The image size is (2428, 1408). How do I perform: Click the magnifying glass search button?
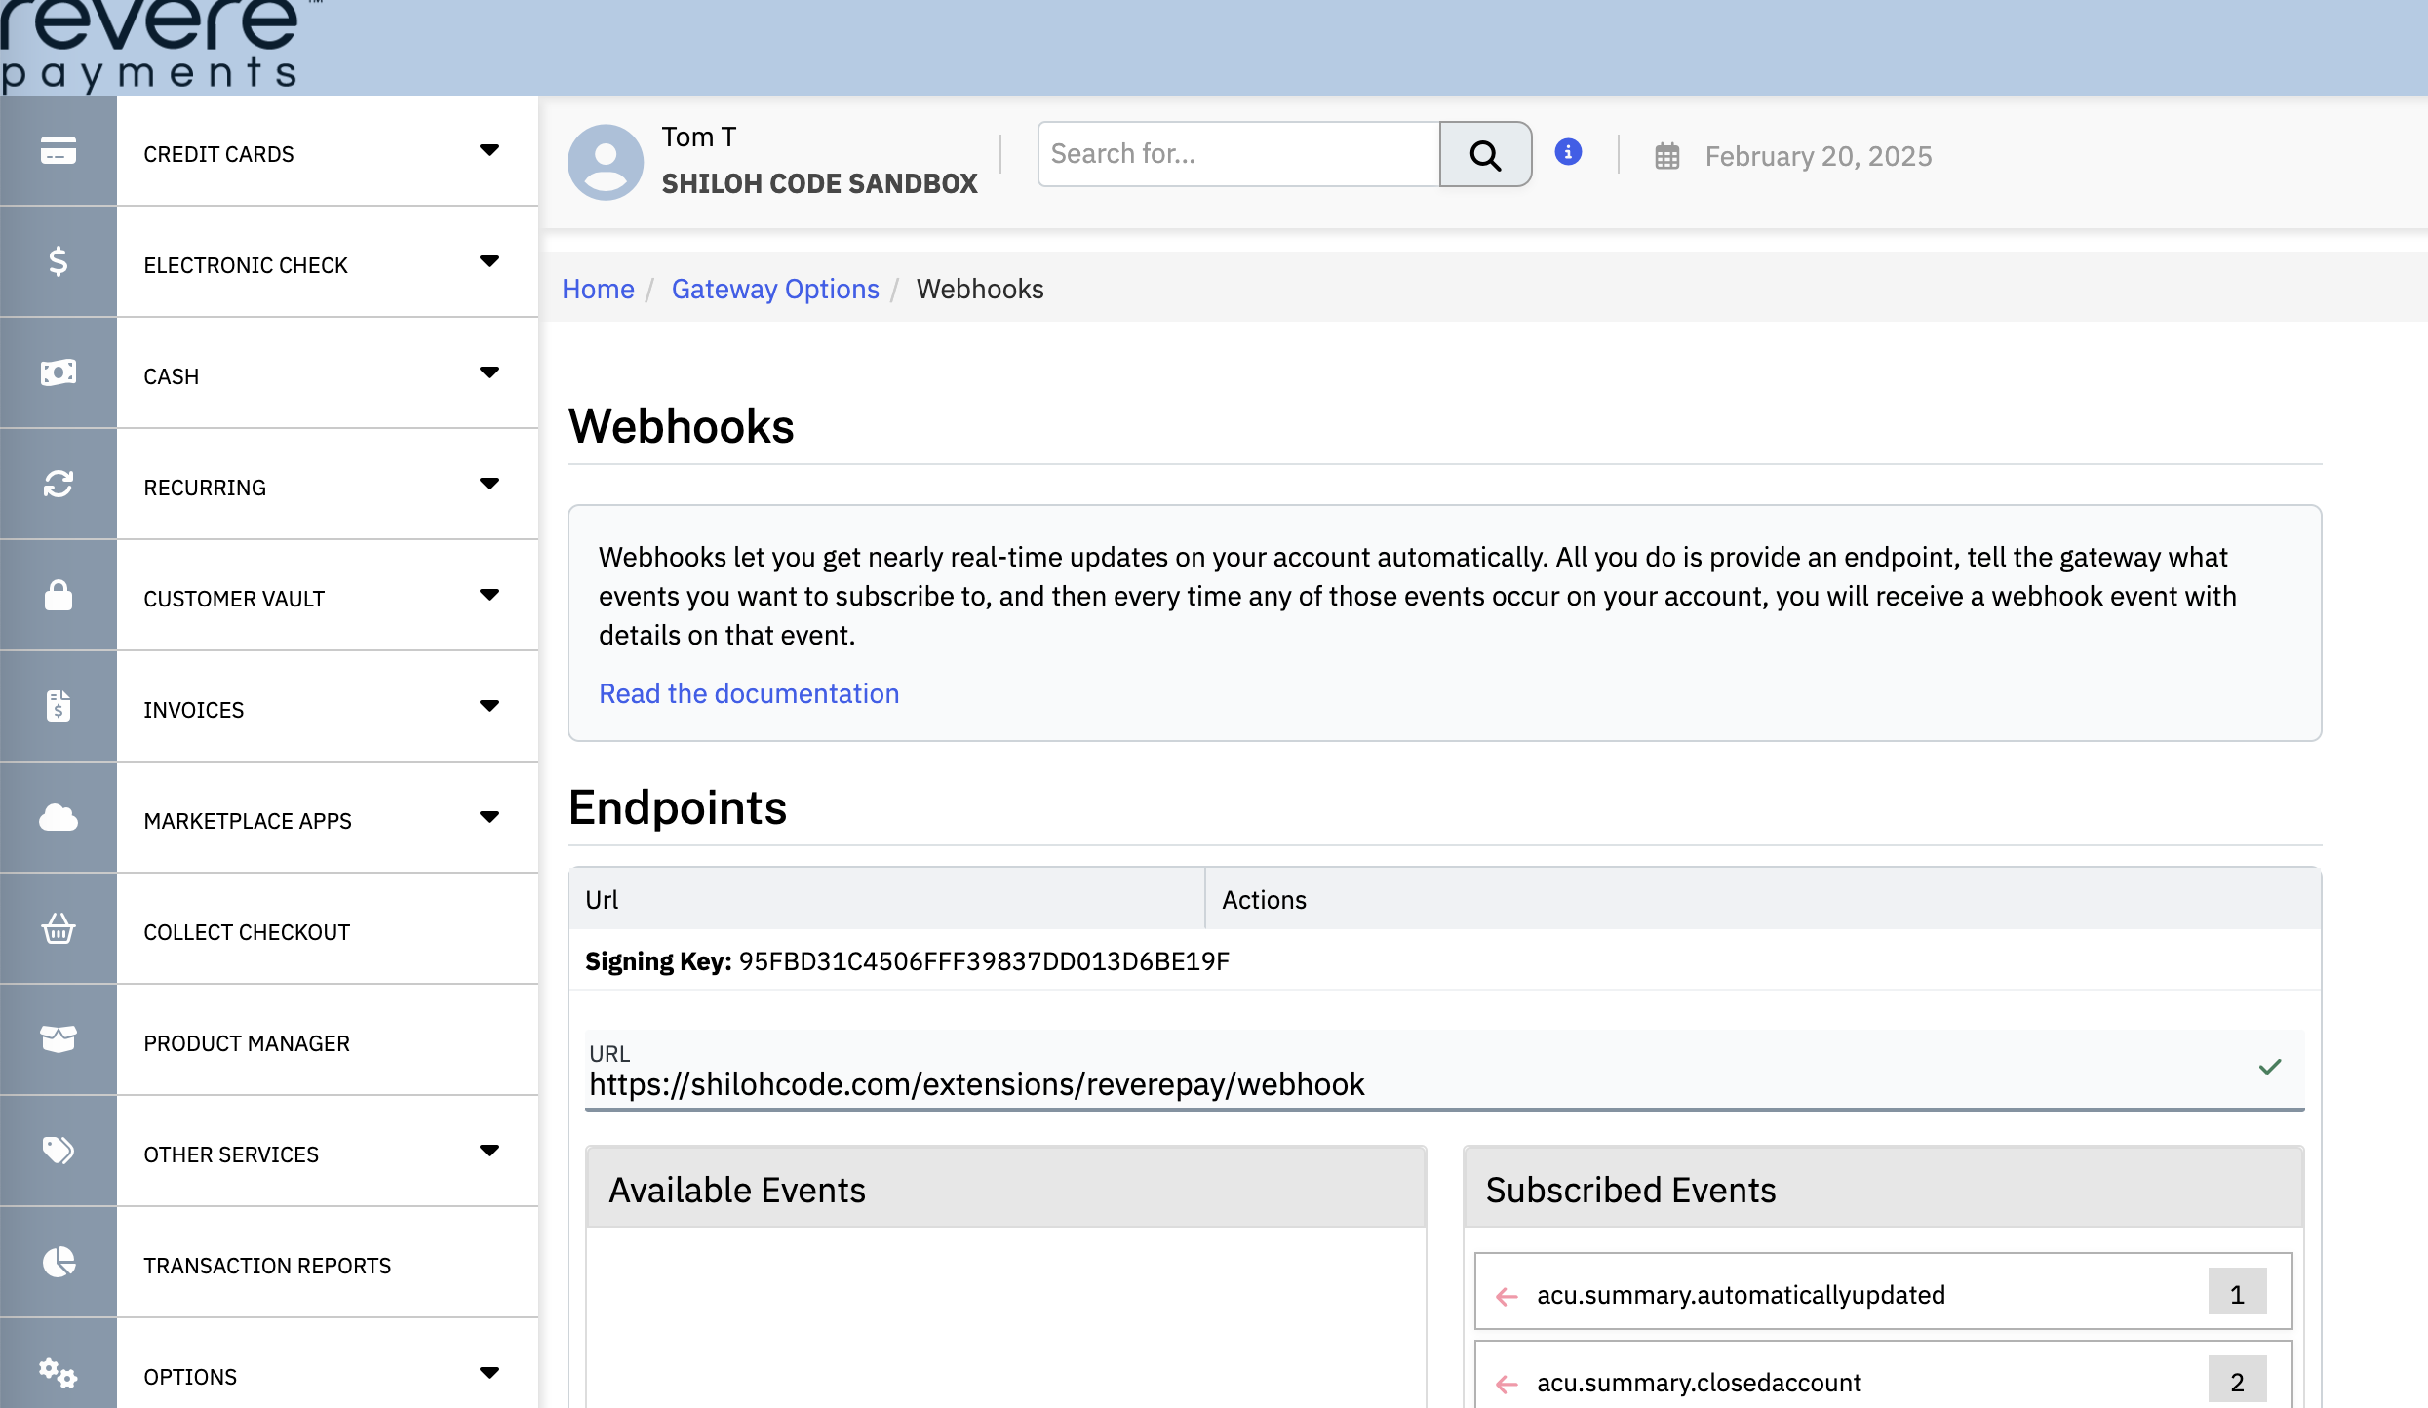(x=1485, y=154)
